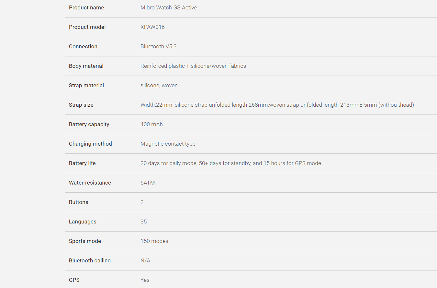Click the Bluetooth calling label
This screenshot has width=437, height=288.
[x=90, y=260]
